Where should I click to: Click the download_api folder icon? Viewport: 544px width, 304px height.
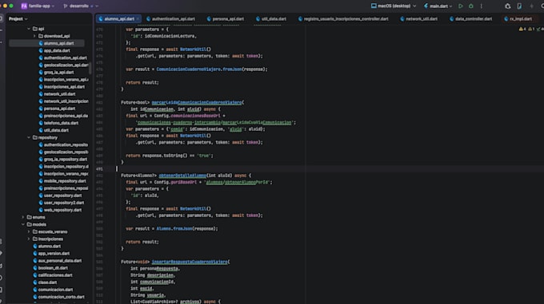click(41, 36)
